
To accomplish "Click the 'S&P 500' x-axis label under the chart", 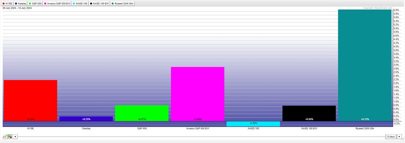I will pyautogui.click(x=142, y=129).
